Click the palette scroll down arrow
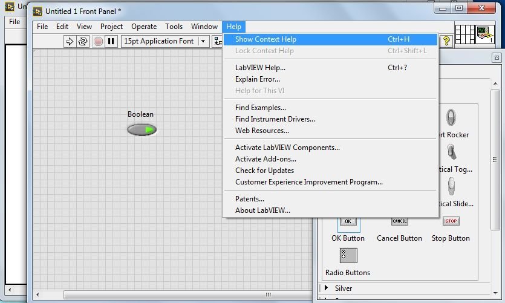The height and width of the screenshot is (303, 505). 495,293
